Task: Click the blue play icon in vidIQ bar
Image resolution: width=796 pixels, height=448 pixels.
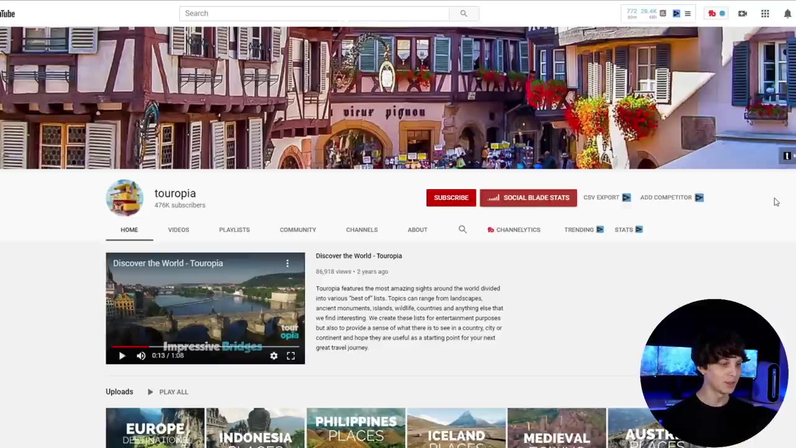Action: click(x=676, y=13)
